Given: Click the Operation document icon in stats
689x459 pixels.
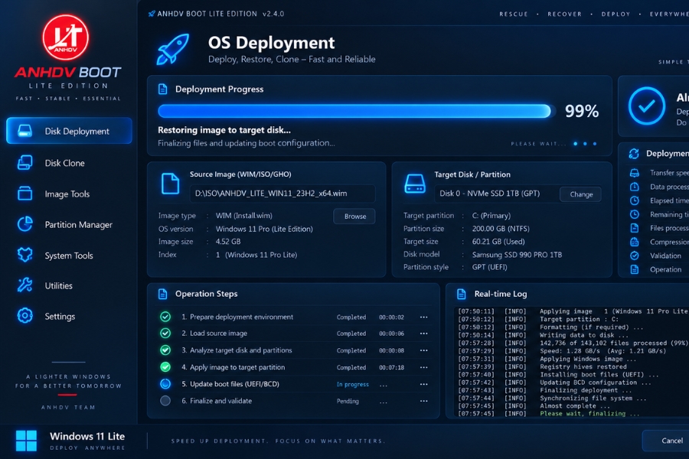Looking at the screenshot, I should 635,269.
